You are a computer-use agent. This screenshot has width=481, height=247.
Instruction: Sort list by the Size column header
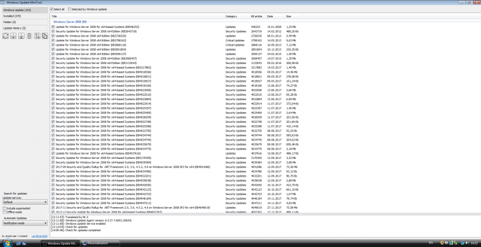(x=289, y=16)
